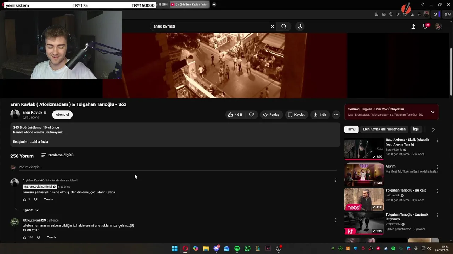Open options menu for pinned comment
This screenshot has height=254, width=453.
pyautogui.click(x=336, y=180)
